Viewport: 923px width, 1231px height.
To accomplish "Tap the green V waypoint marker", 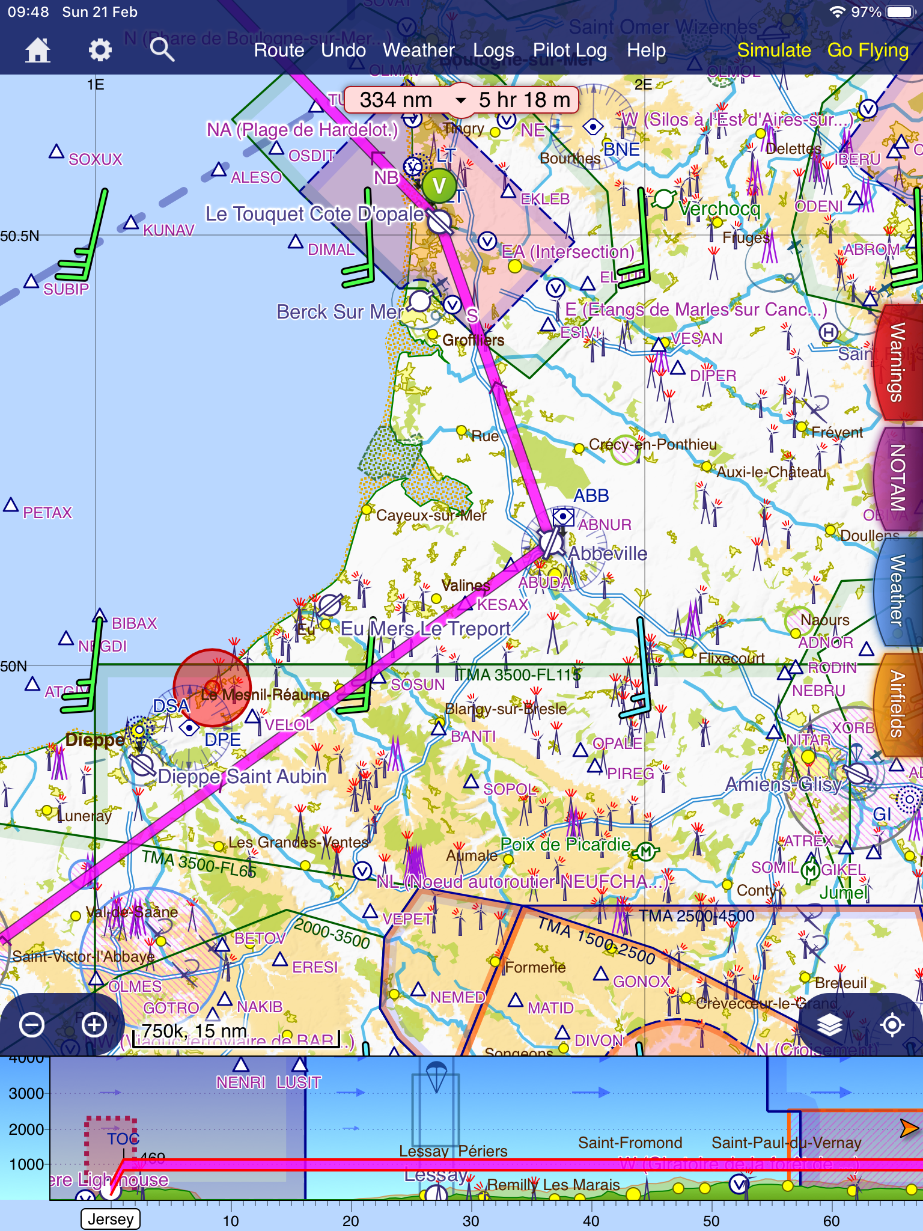I will pyautogui.click(x=439, y=186).
